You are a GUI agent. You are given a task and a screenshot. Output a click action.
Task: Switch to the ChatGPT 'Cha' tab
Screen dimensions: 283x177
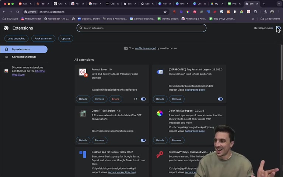60,4
